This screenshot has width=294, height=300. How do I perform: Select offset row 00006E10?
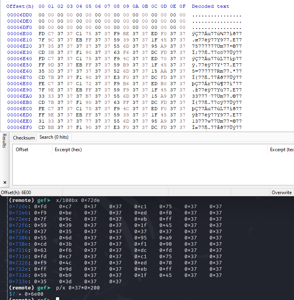[x=20, y=40]
